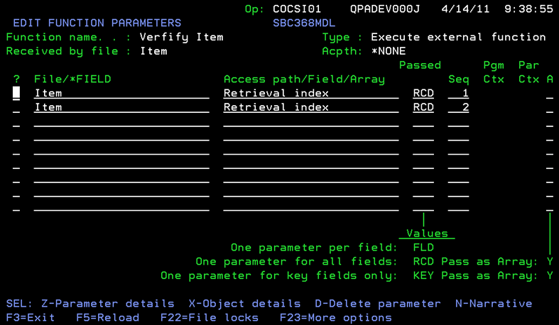Click Passed RCD field in sequence 1 row
The image size is (559, 325).
423,93
